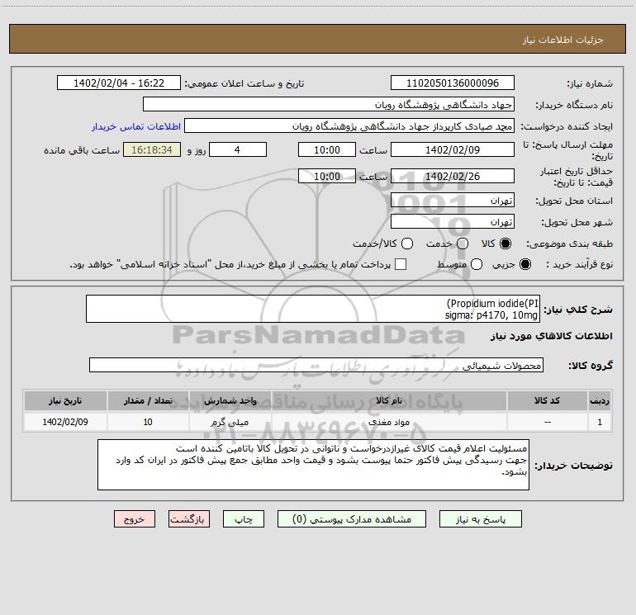Click the buyer organization name field
Viewport: 636px width, 615px height.
[x=329, y=104]
